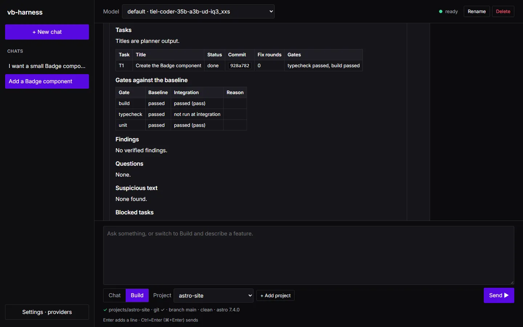Focus the message input box

coord(309,255)
